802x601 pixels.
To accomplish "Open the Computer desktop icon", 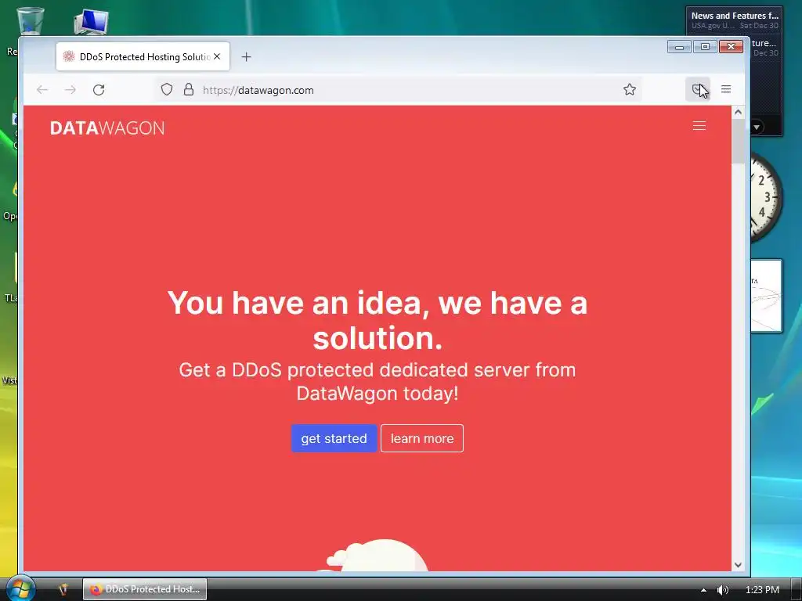I will point(91,21).
